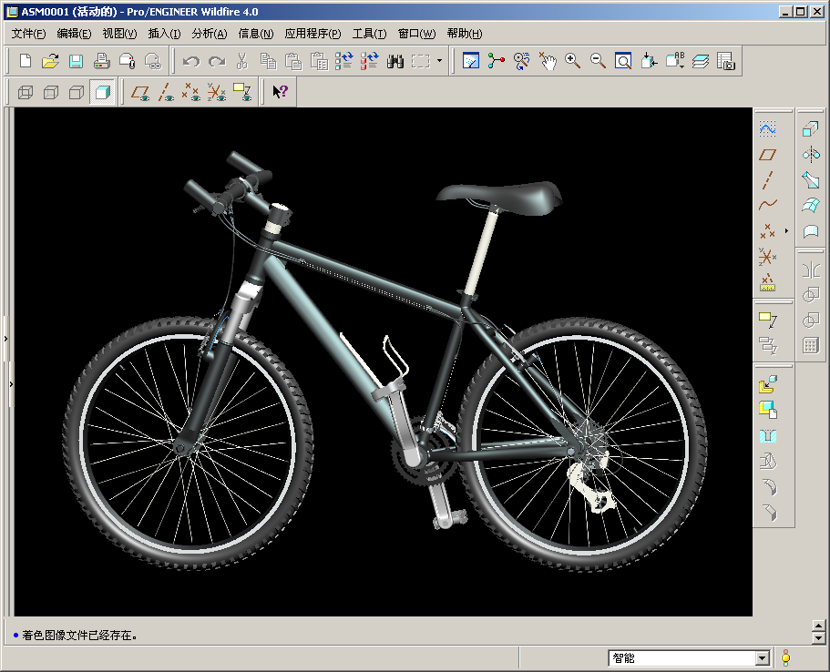The image size is (830, 672).
Task: Toggle datum points display
Action: click(191, 93)
